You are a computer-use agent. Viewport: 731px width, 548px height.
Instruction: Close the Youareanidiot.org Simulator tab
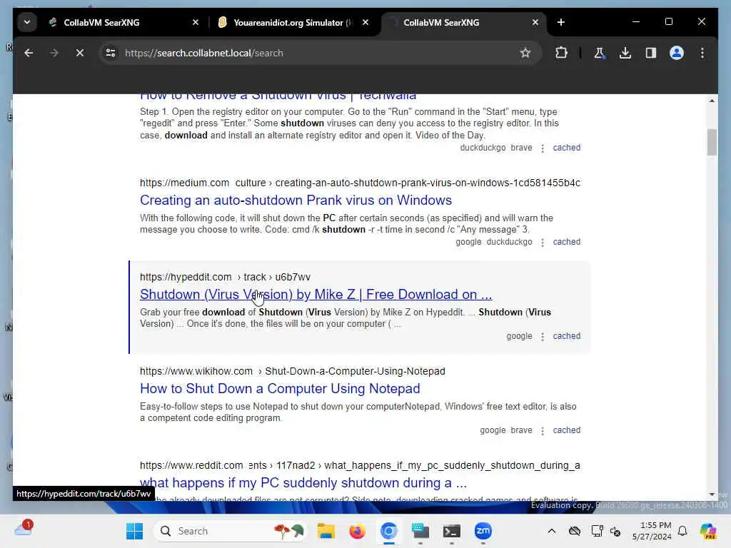[365, 22]
